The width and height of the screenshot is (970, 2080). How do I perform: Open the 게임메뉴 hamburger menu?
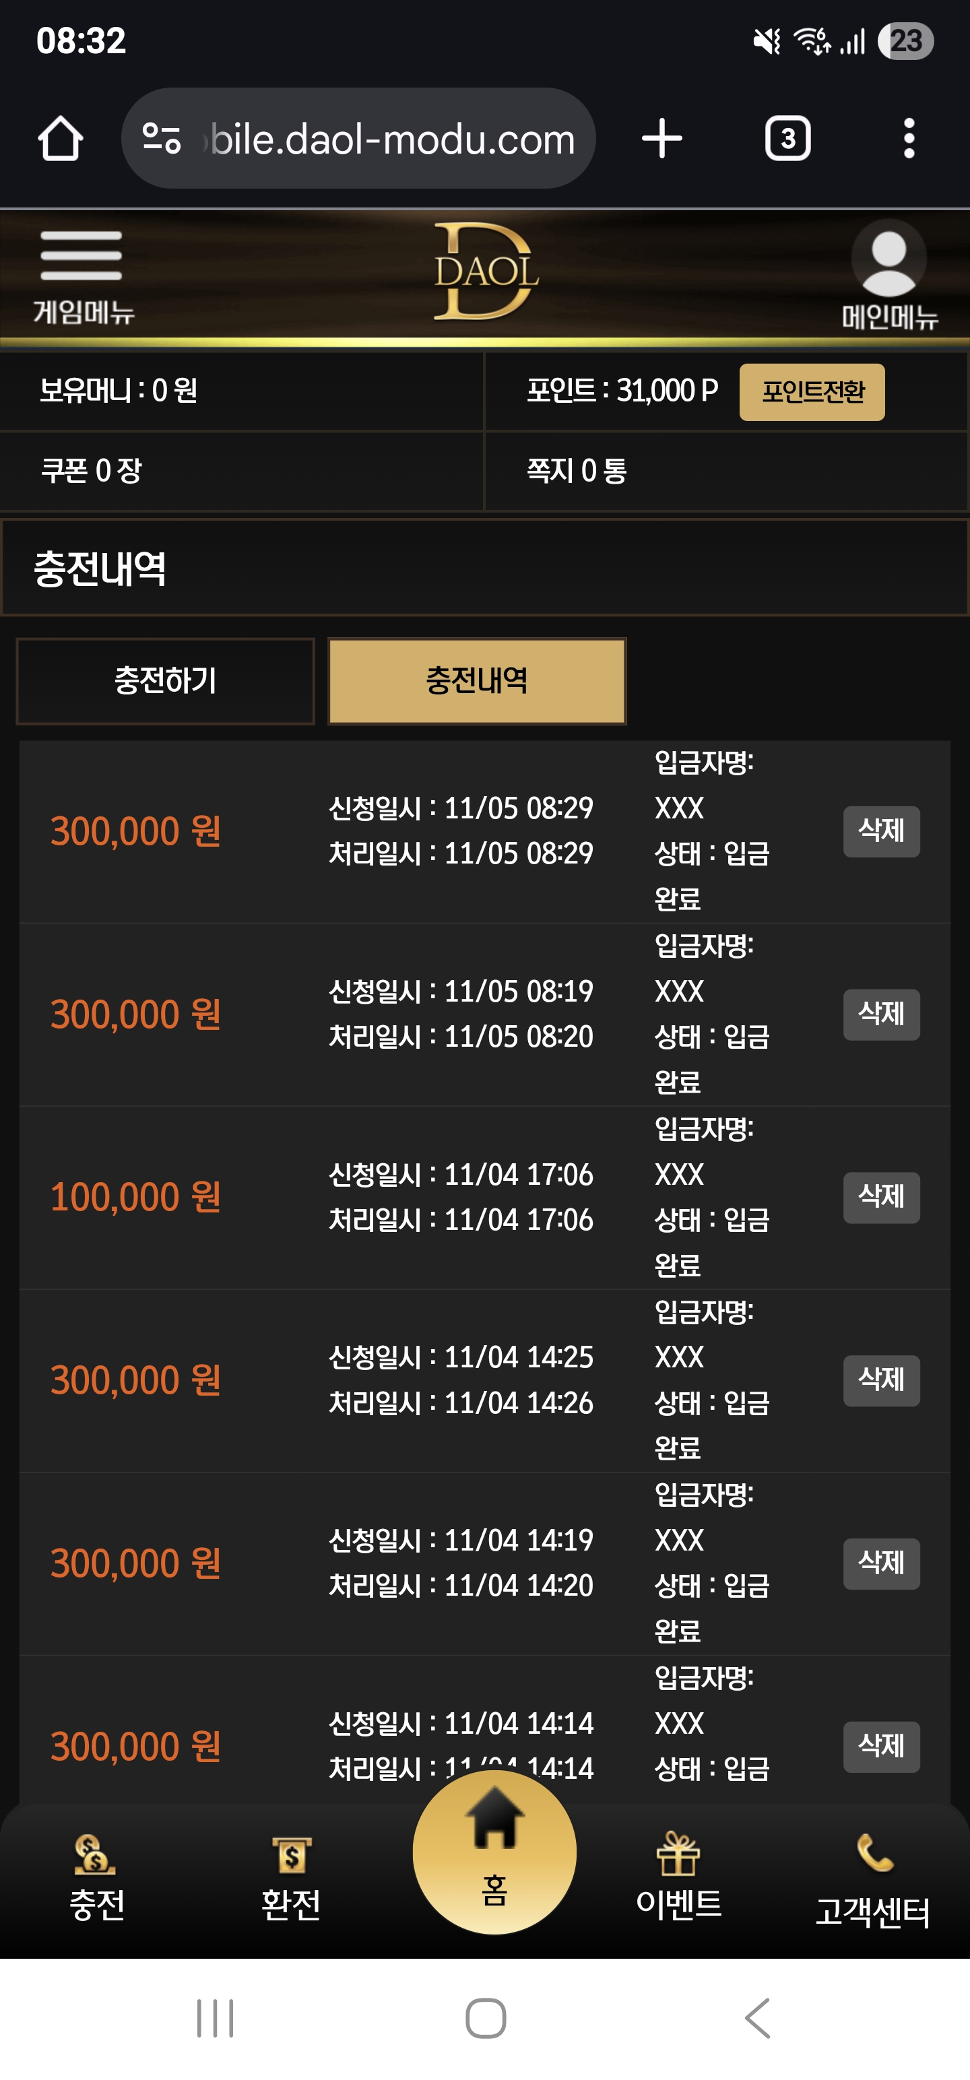(82, 276)
